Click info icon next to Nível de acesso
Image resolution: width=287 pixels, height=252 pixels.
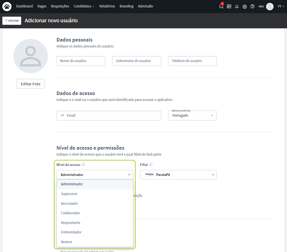point(83,165)
